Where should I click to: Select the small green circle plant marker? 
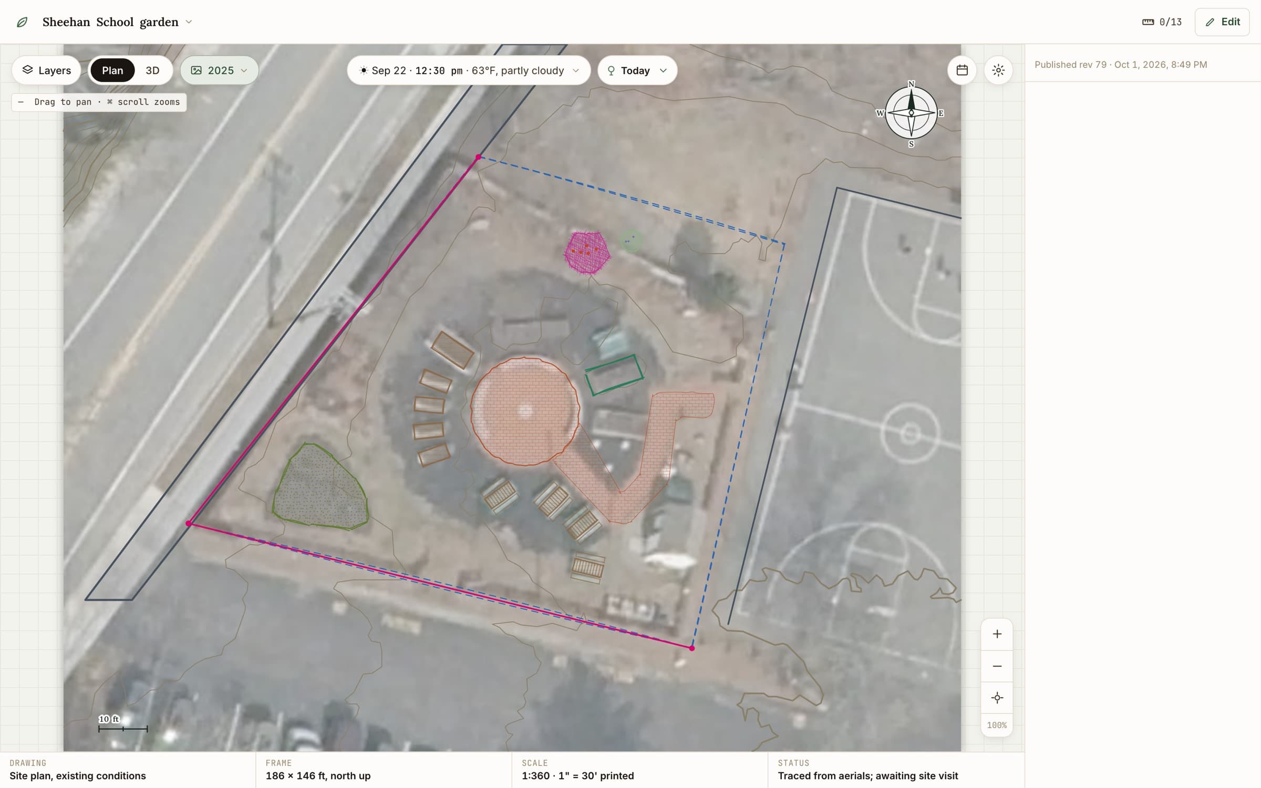pos(630,241)
